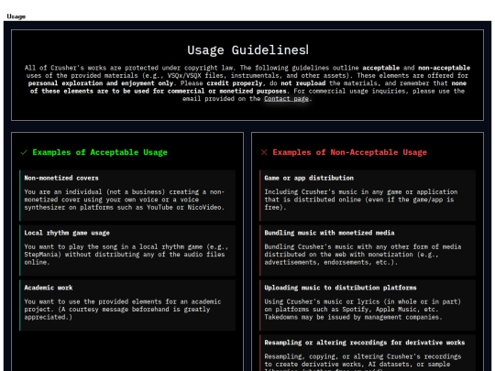This screenshot has height=371, width=495.
Task: Select the Examples of Acceptable Usage heading
Action: click(x=100, y=152)
